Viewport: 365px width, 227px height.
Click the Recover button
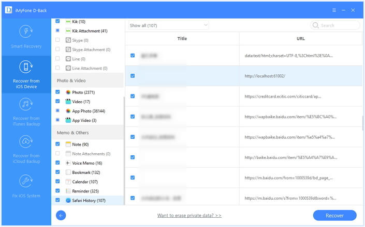pos(334,216)
